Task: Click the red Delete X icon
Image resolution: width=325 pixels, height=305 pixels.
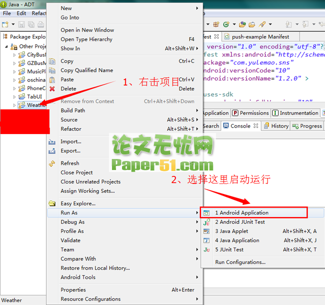Action: coord(52,89)
